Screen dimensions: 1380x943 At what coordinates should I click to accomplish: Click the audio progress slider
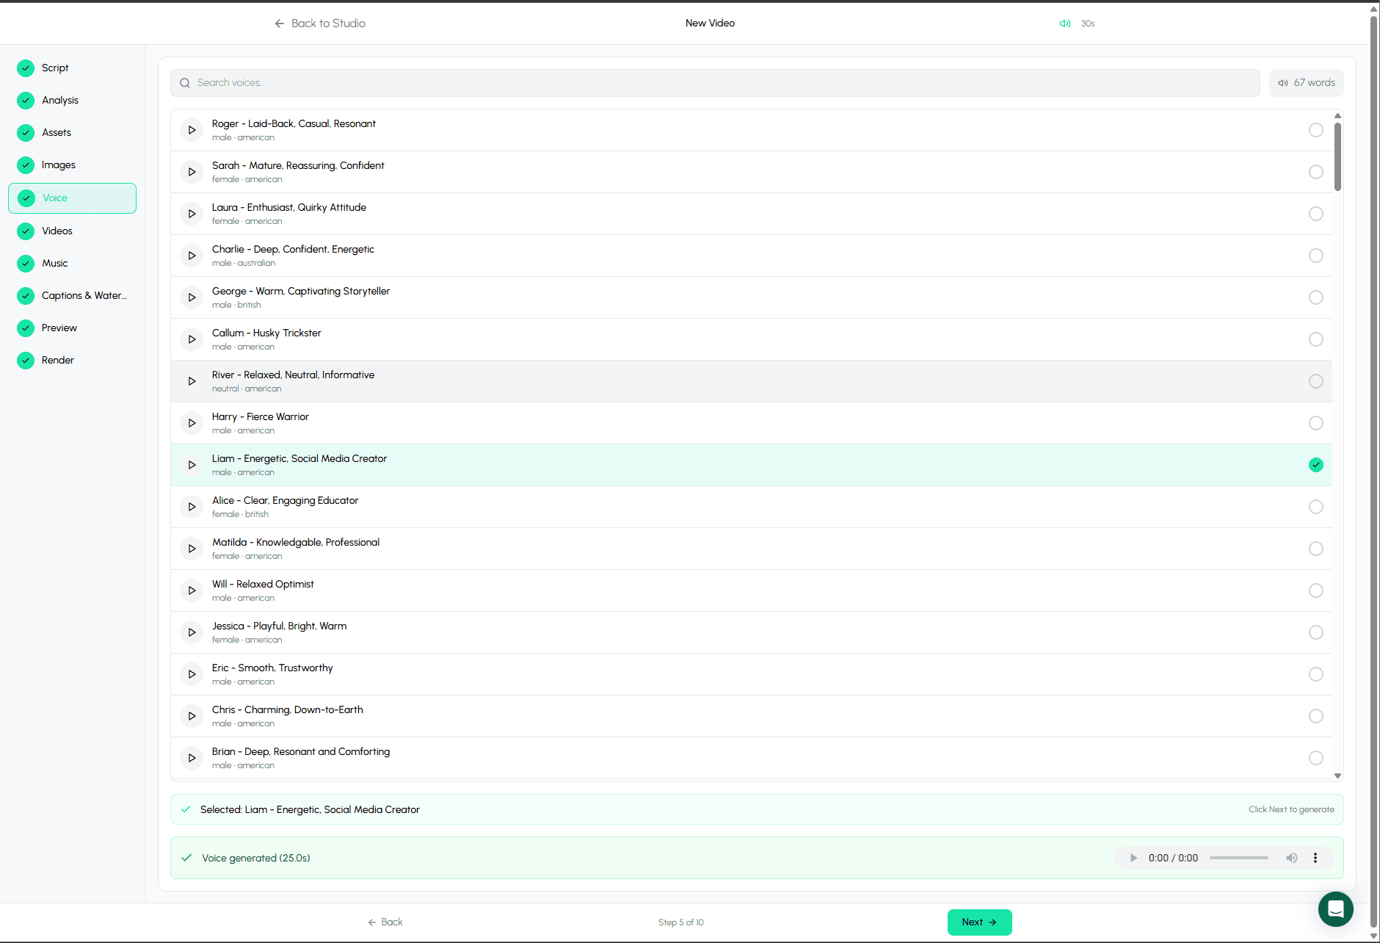[1238, 857]
